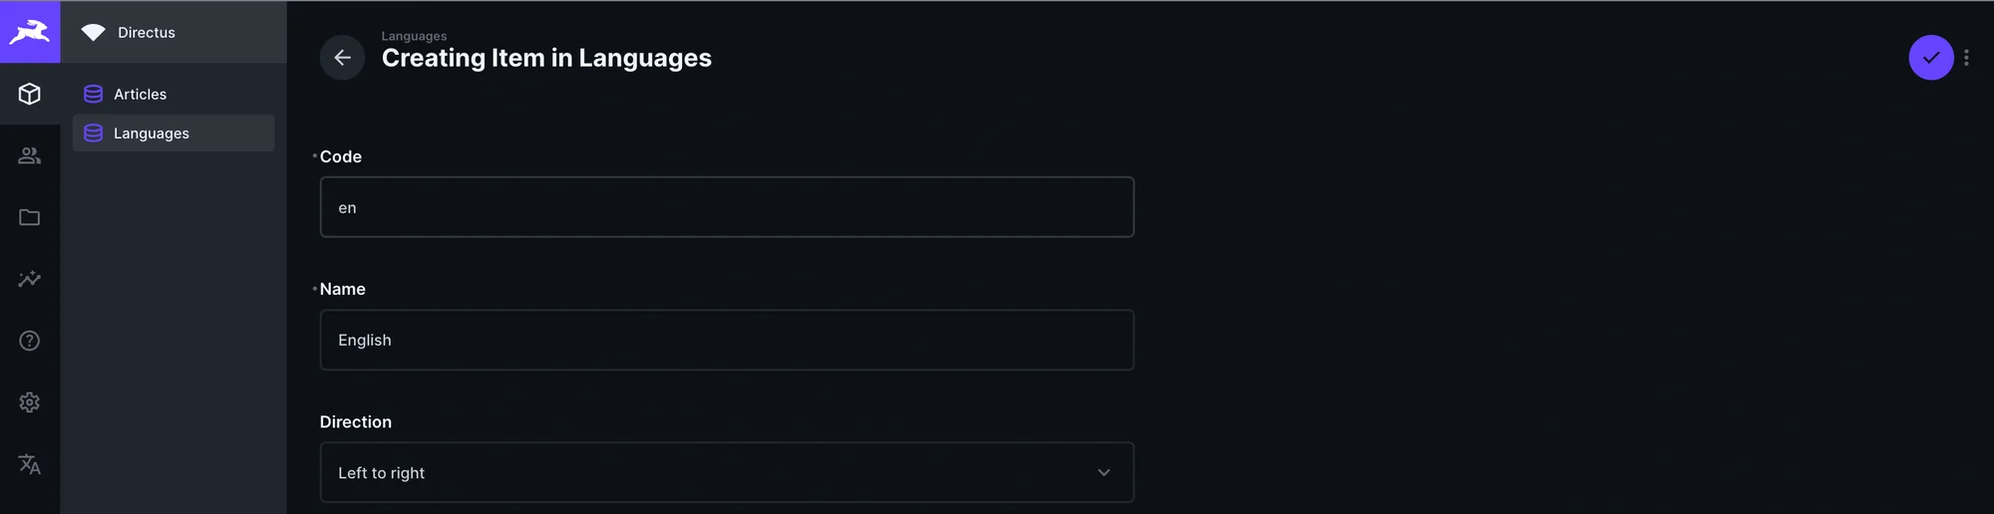Go back using the arrow button
Screen dimensions: 1994x514
tap(342, 58)
